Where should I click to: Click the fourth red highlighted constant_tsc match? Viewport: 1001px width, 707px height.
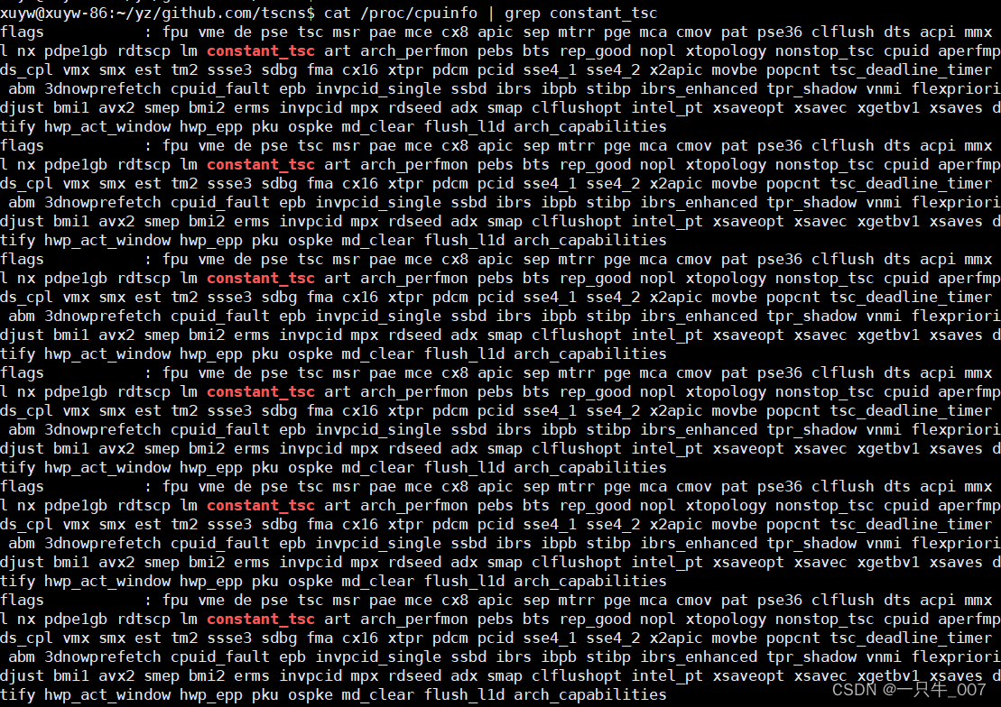pyautogui.click(x=261, y=391)
